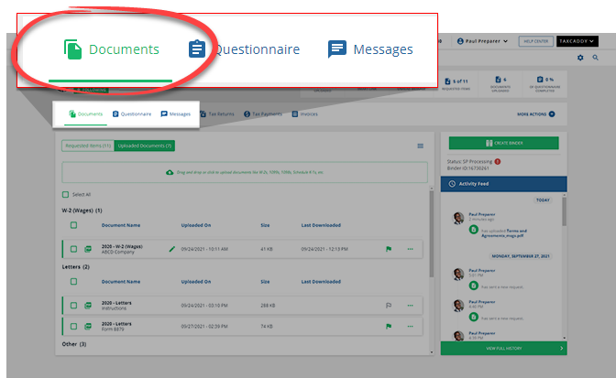This screenshot has width=616, height=378.
Task: Open the three-dot menu on the W-2 (Wages) row
Action: (410, 249)
